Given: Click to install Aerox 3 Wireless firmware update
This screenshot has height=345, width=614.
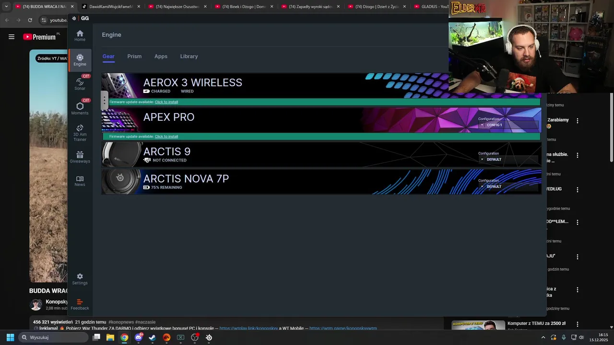Looking at the screenshot, I should coord(166,102).
